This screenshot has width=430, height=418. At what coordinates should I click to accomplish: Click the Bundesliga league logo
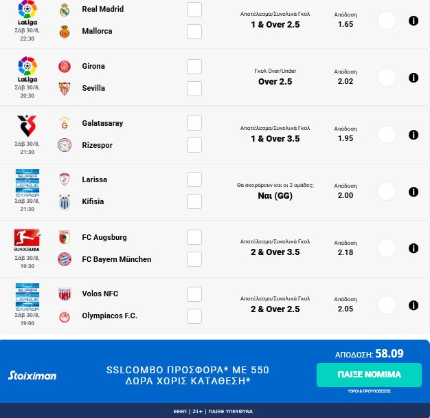click(27, 240)
